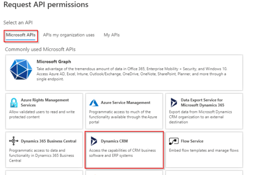The image size is (253, 175).
Task: Click the 'Select an API' label
Action: tap(18, 23)
